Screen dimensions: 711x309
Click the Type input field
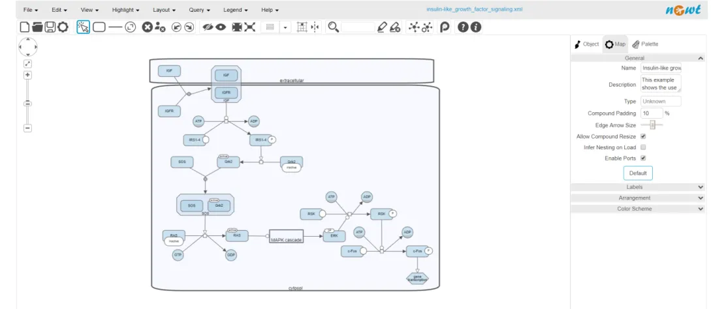pos(661,101)
